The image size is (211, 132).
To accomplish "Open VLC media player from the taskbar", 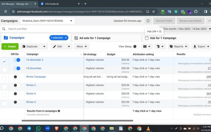I will [148, 128].
